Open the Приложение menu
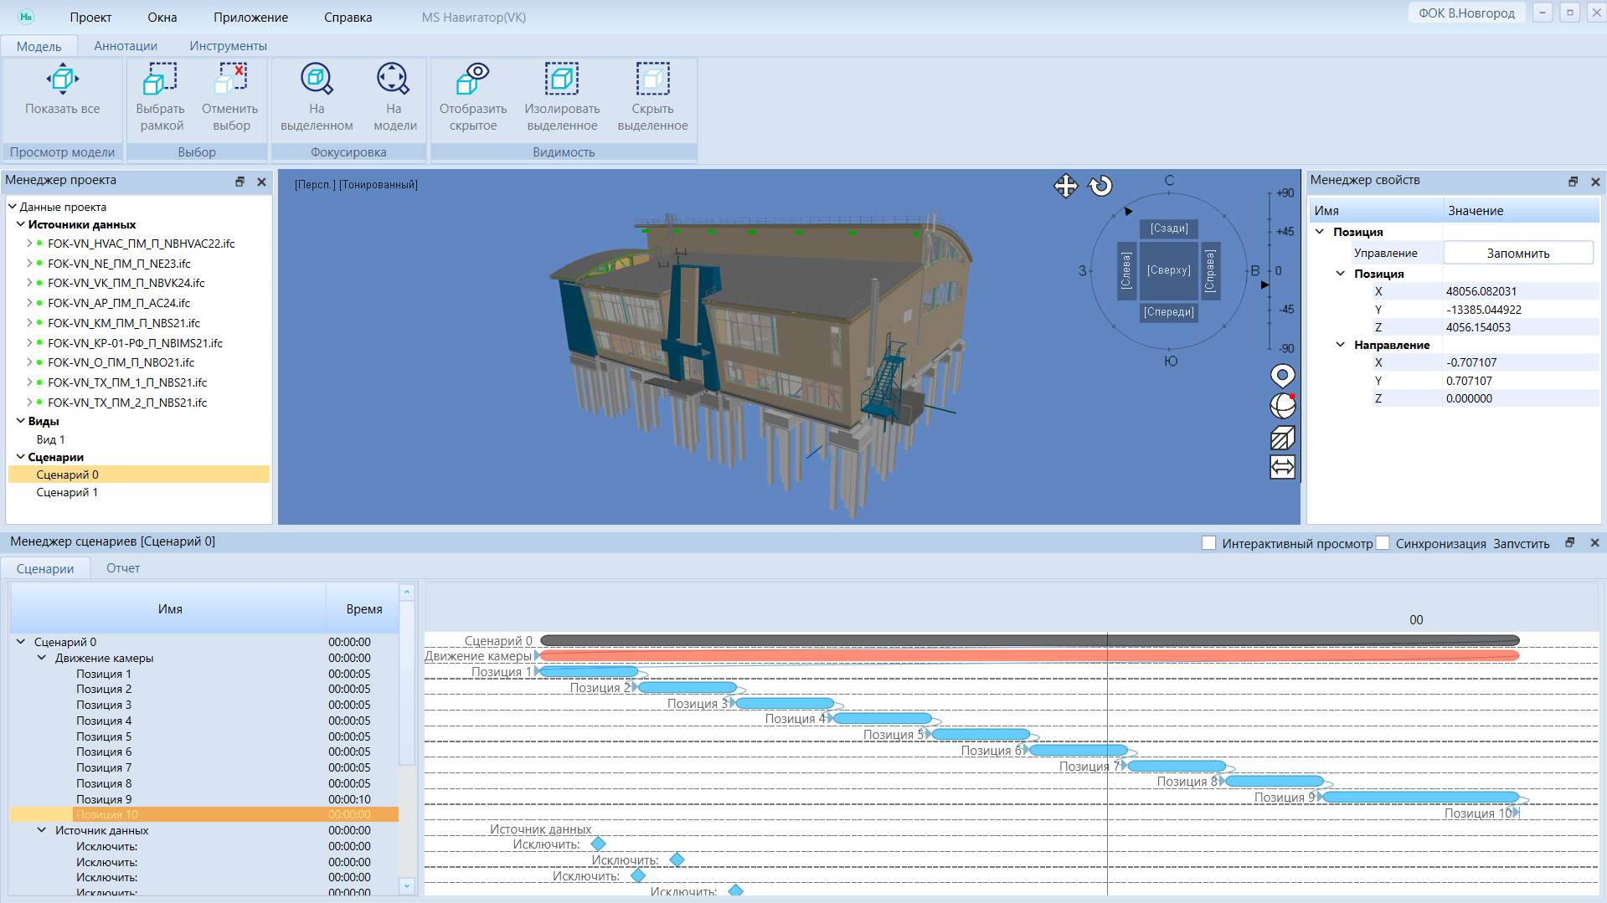The width and height of the screenshot is (1607, 903). [250, 18]
